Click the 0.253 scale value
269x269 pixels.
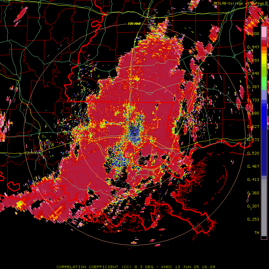click(x=253, y=219)
